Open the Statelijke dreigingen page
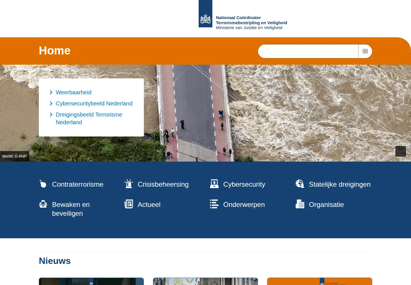The image size is (411, 285). click(x=340, y=184)
